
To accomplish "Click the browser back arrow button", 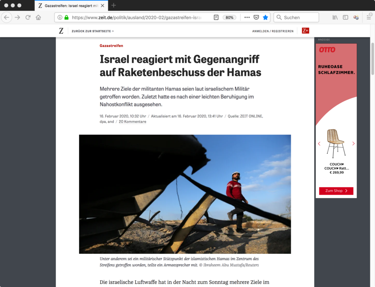I will pos(7,18).
